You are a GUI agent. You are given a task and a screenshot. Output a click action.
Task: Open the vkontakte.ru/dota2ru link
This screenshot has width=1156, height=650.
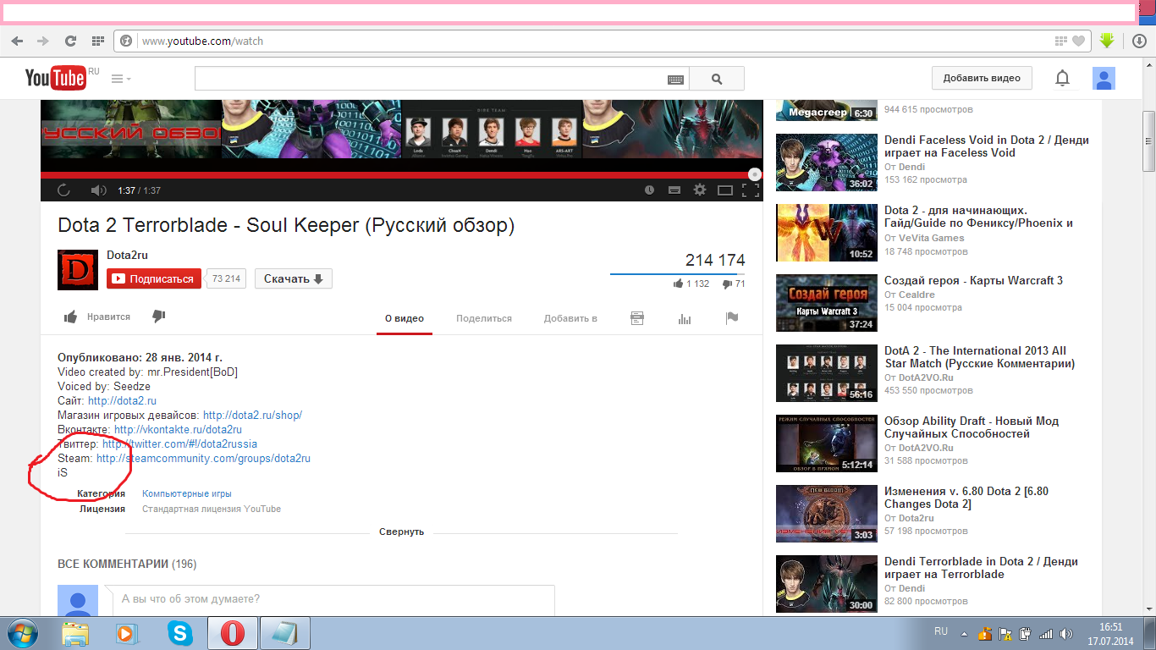(178, 429)
